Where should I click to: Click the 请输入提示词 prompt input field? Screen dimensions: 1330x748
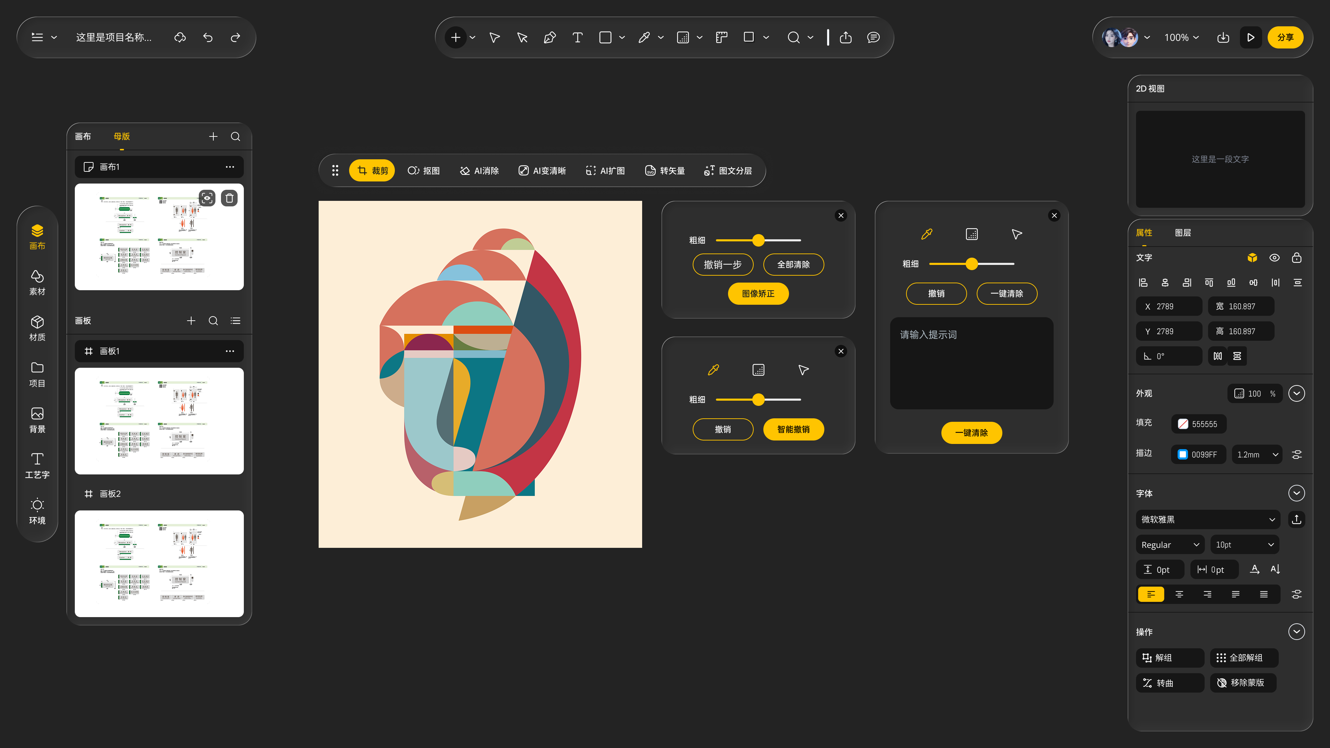971,363
